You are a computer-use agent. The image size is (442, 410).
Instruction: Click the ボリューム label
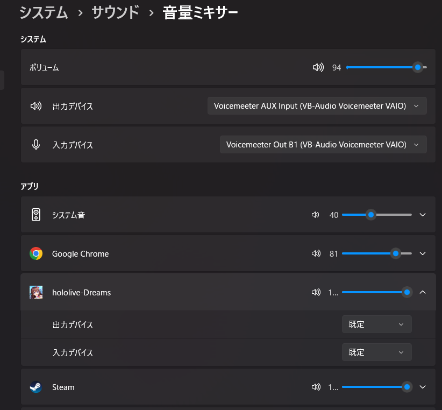pyautogui.click(x=44, y=68)
